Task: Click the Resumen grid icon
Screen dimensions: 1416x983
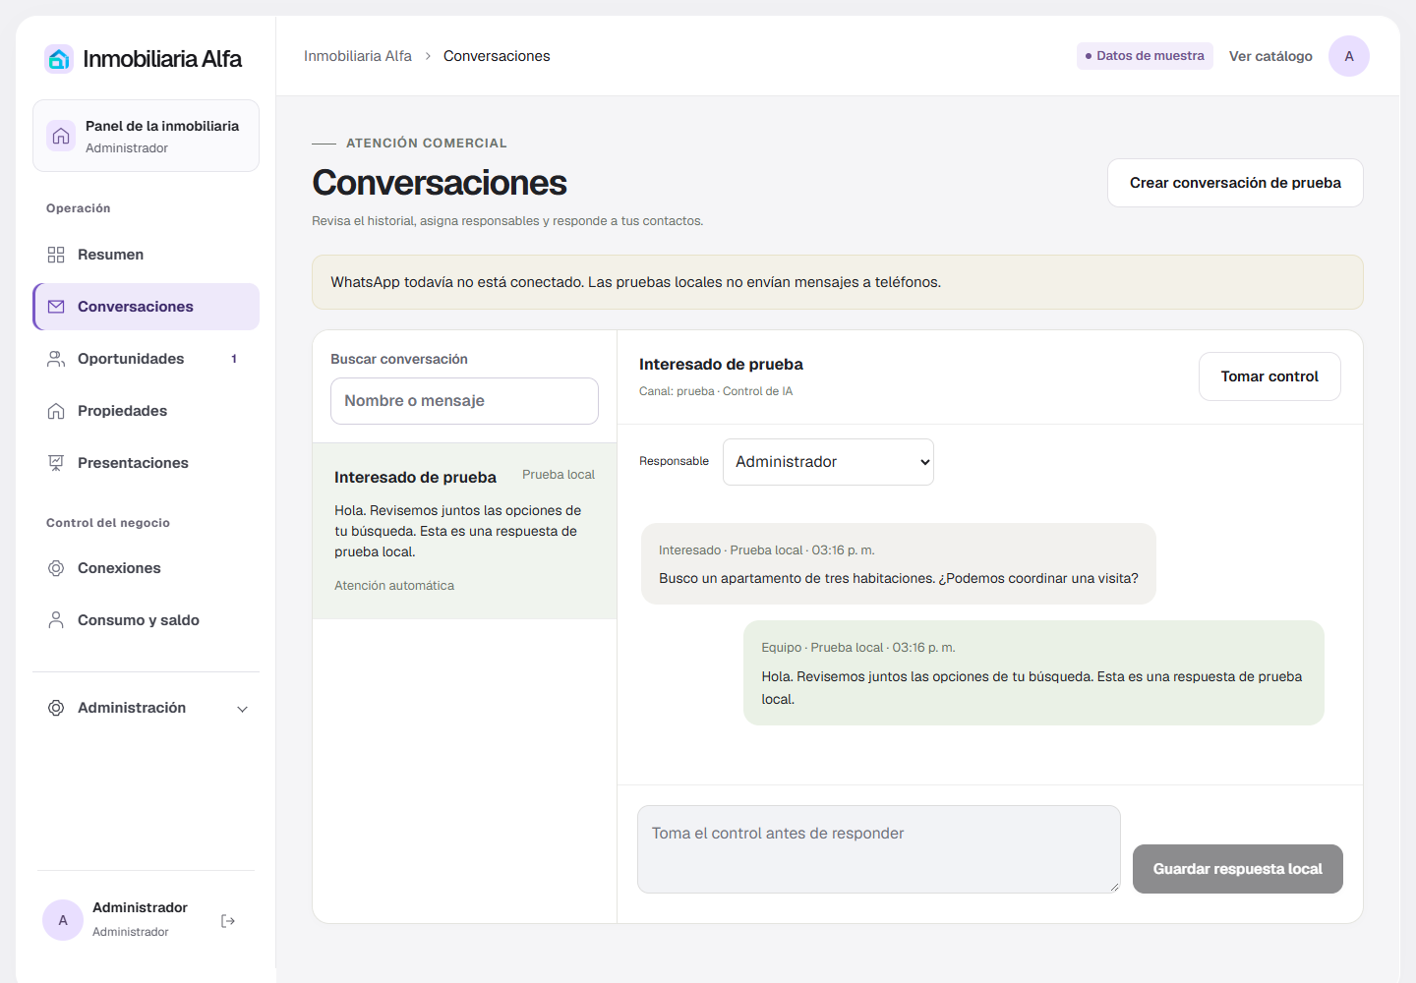Action: click(56, 255)
